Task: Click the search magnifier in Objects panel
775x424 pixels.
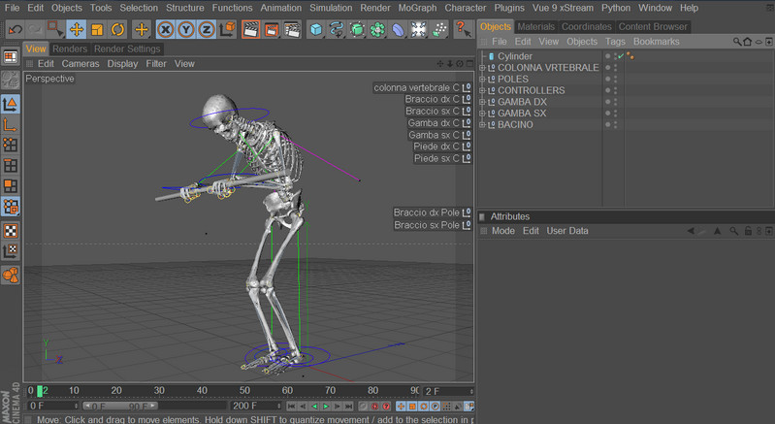Action: click(x=737, y=43)
